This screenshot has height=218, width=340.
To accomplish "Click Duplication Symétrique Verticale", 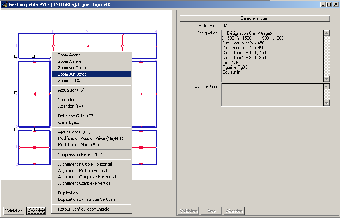I will [x=87, y=199].
